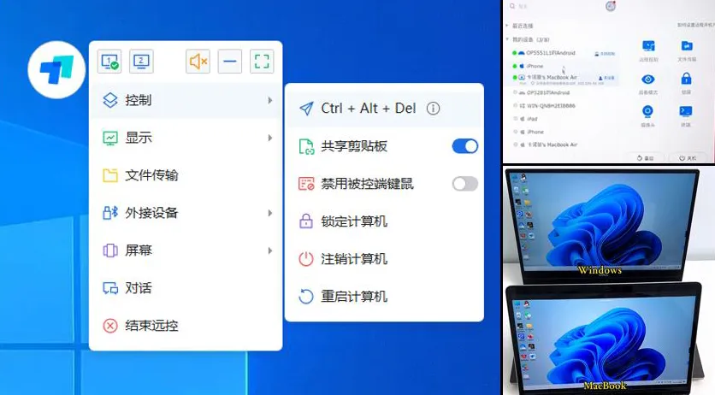Collapse the 我的设备 section triangle
Screen dimensions: 715x395
pos(507,39)
